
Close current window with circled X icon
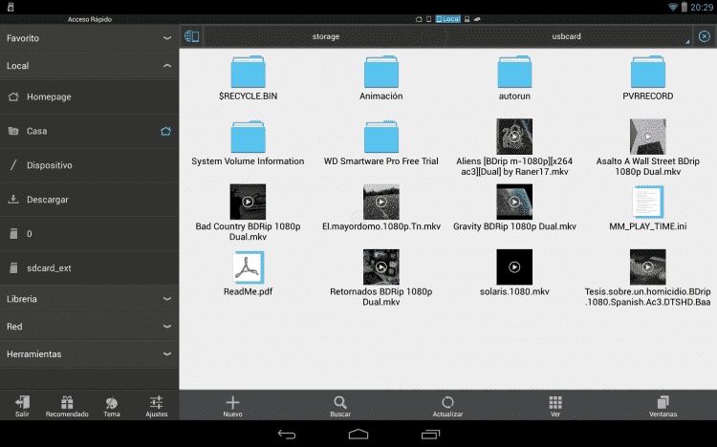[705, 36]
